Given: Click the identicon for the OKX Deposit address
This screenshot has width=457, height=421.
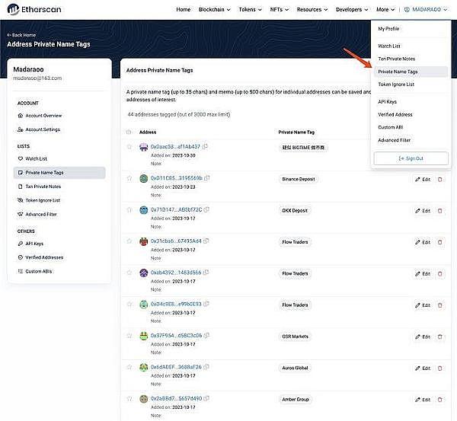Looking at the screenshot, I should [x=143, y=209].
